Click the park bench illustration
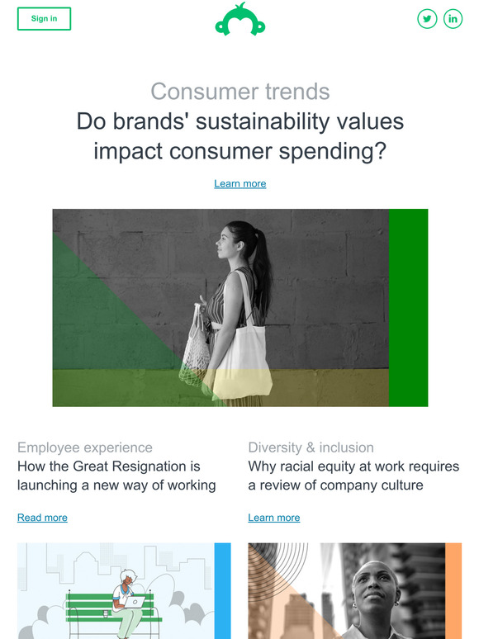This screenshot has height=639, width=479. point(116,591)
